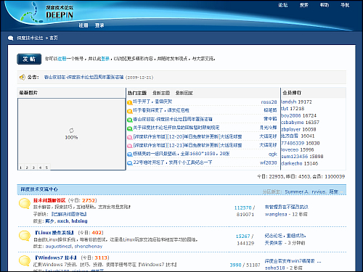The image size is (363, 272).
Task: Select slide 1 in the image slideshow
Action: (x=21, y=168)
